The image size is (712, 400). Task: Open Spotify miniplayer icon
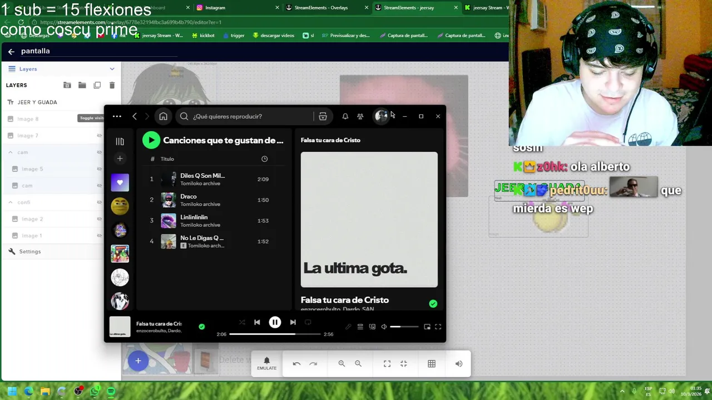pyautogui.click(x=427, y=327)
